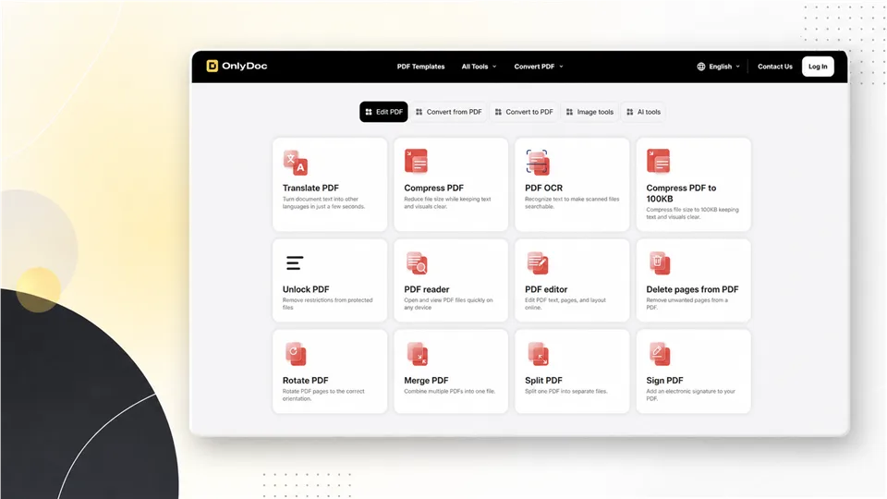Select the Rotate PDF icon
The height and width of the screenshot is (499, 887).
pyautogui.click(x=296, y=354)
